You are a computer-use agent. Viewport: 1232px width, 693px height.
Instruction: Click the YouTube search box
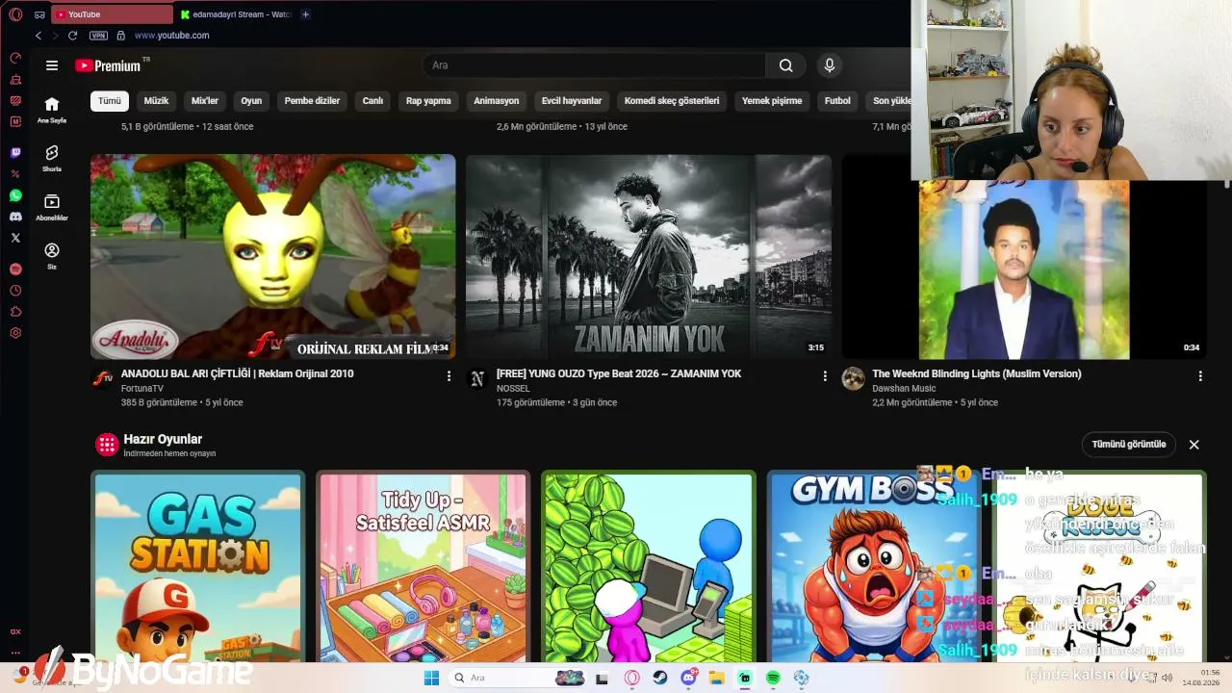(594, 65)
